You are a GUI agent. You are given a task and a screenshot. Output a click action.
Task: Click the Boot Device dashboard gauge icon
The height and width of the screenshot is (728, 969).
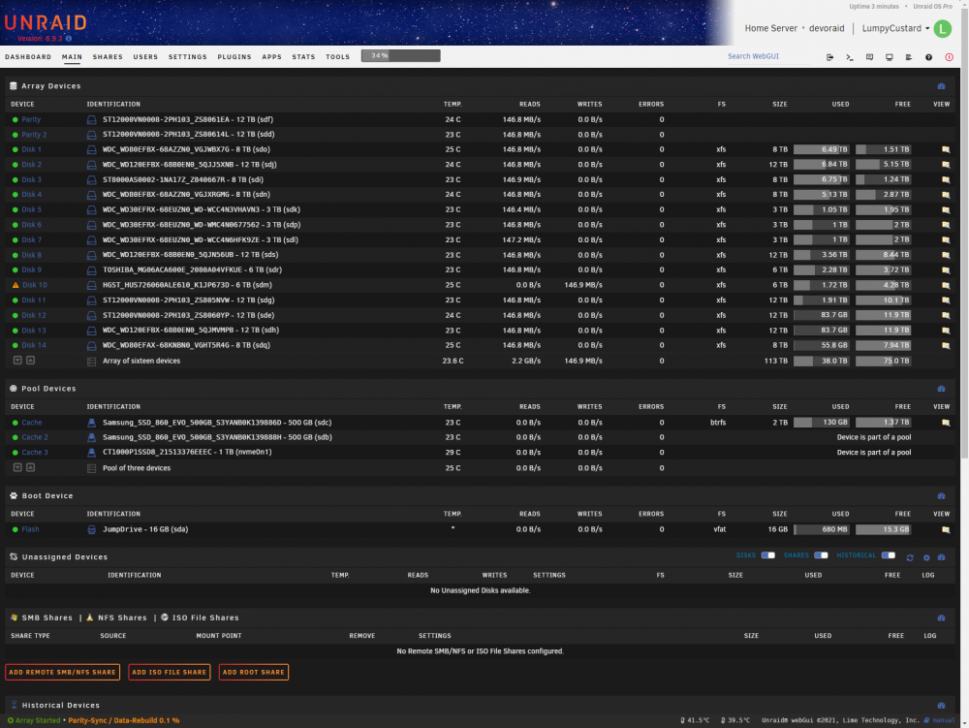point(941,495)
